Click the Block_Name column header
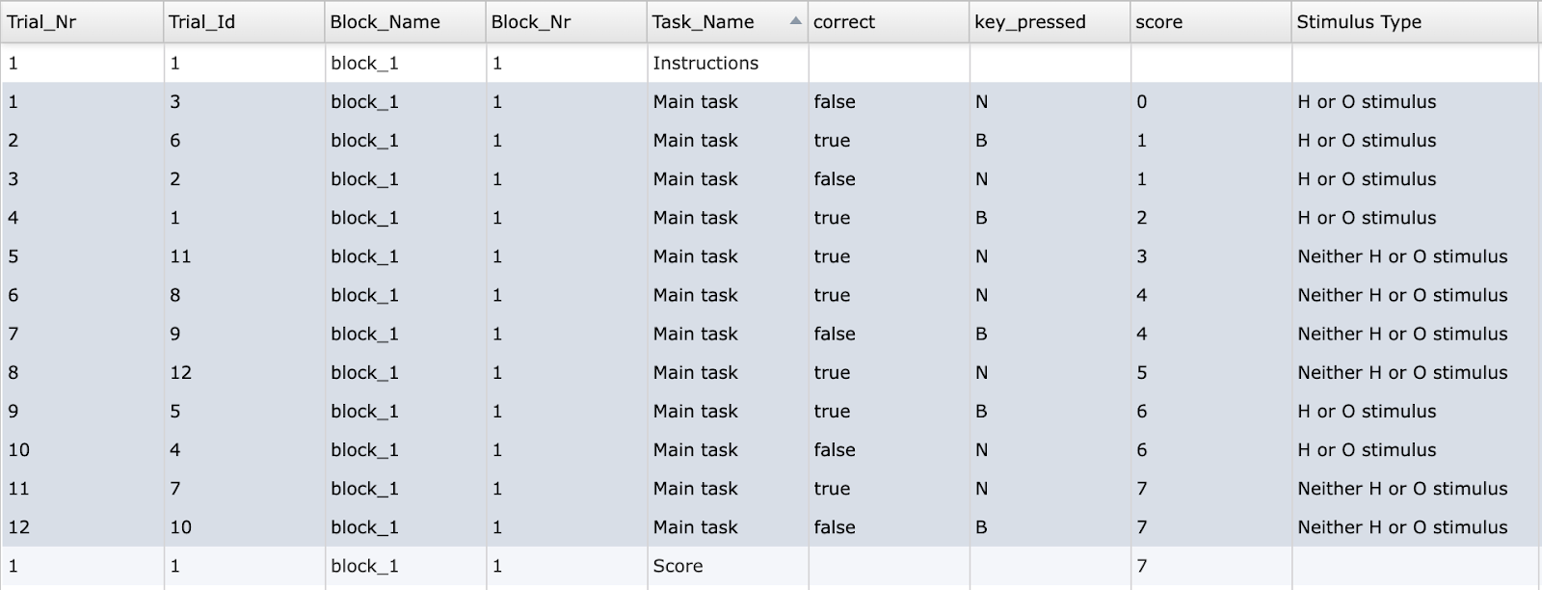1542x590 pixels. [x=405, y=21]
